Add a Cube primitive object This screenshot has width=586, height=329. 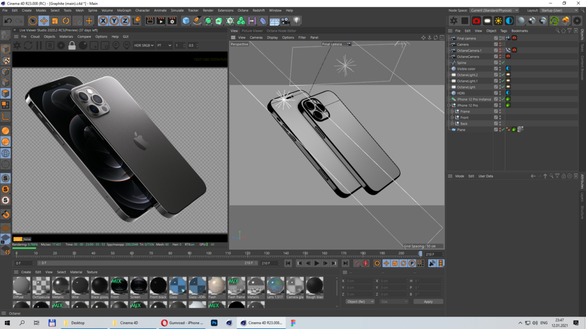186,21
